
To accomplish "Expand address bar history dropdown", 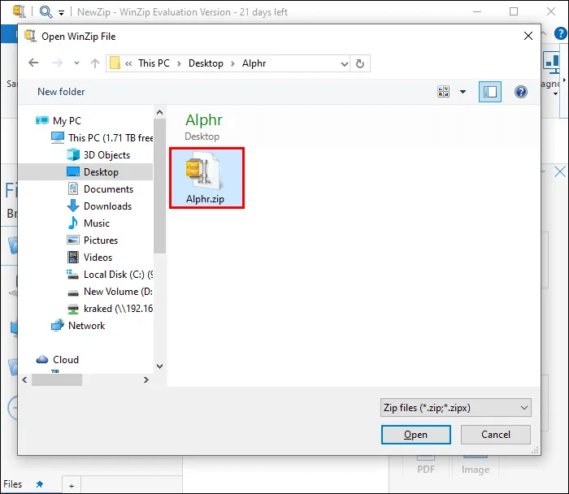I will click(x=344, y=64).
